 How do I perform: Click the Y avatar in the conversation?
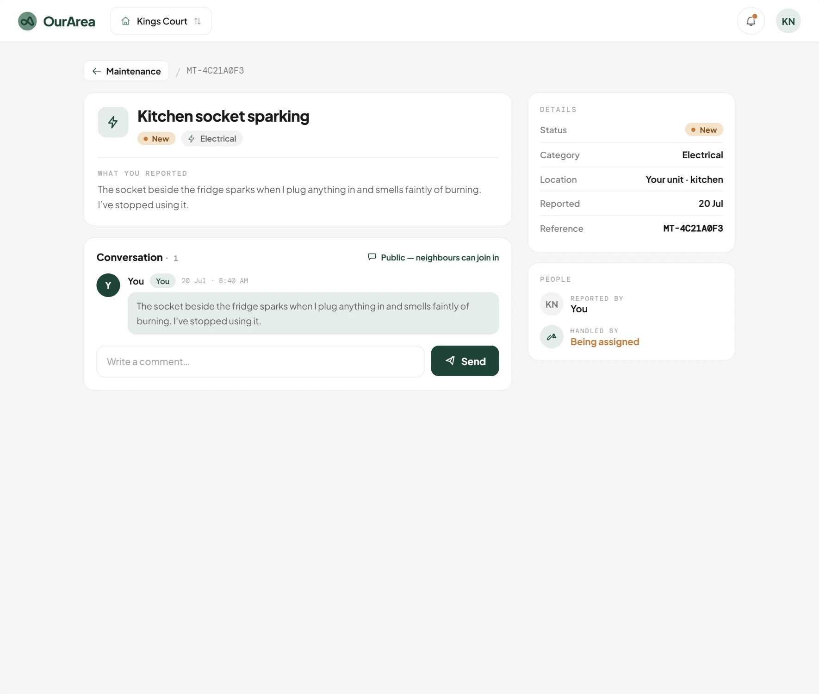pyautogui.click(x=108, y=285)
